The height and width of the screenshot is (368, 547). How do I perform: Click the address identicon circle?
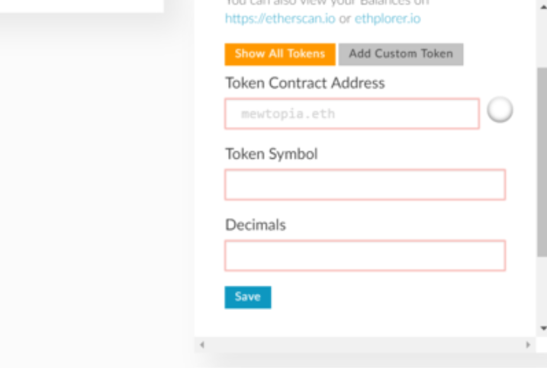coord(500,110)
